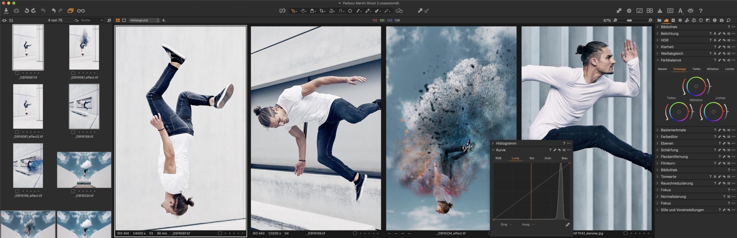This screenshot has width=737, height=238.
Task: Select the crop tool
Action: (322, 11)
